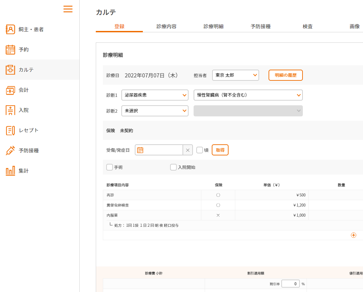This screenshot has height=292, width=363.
Task: Select the 糞便虫卵検査 row
Action: 233,205
